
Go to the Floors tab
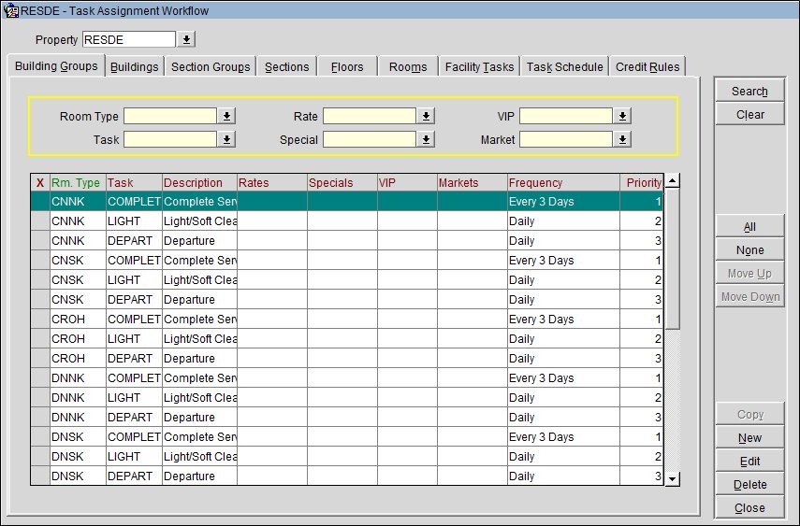[347, 66]
